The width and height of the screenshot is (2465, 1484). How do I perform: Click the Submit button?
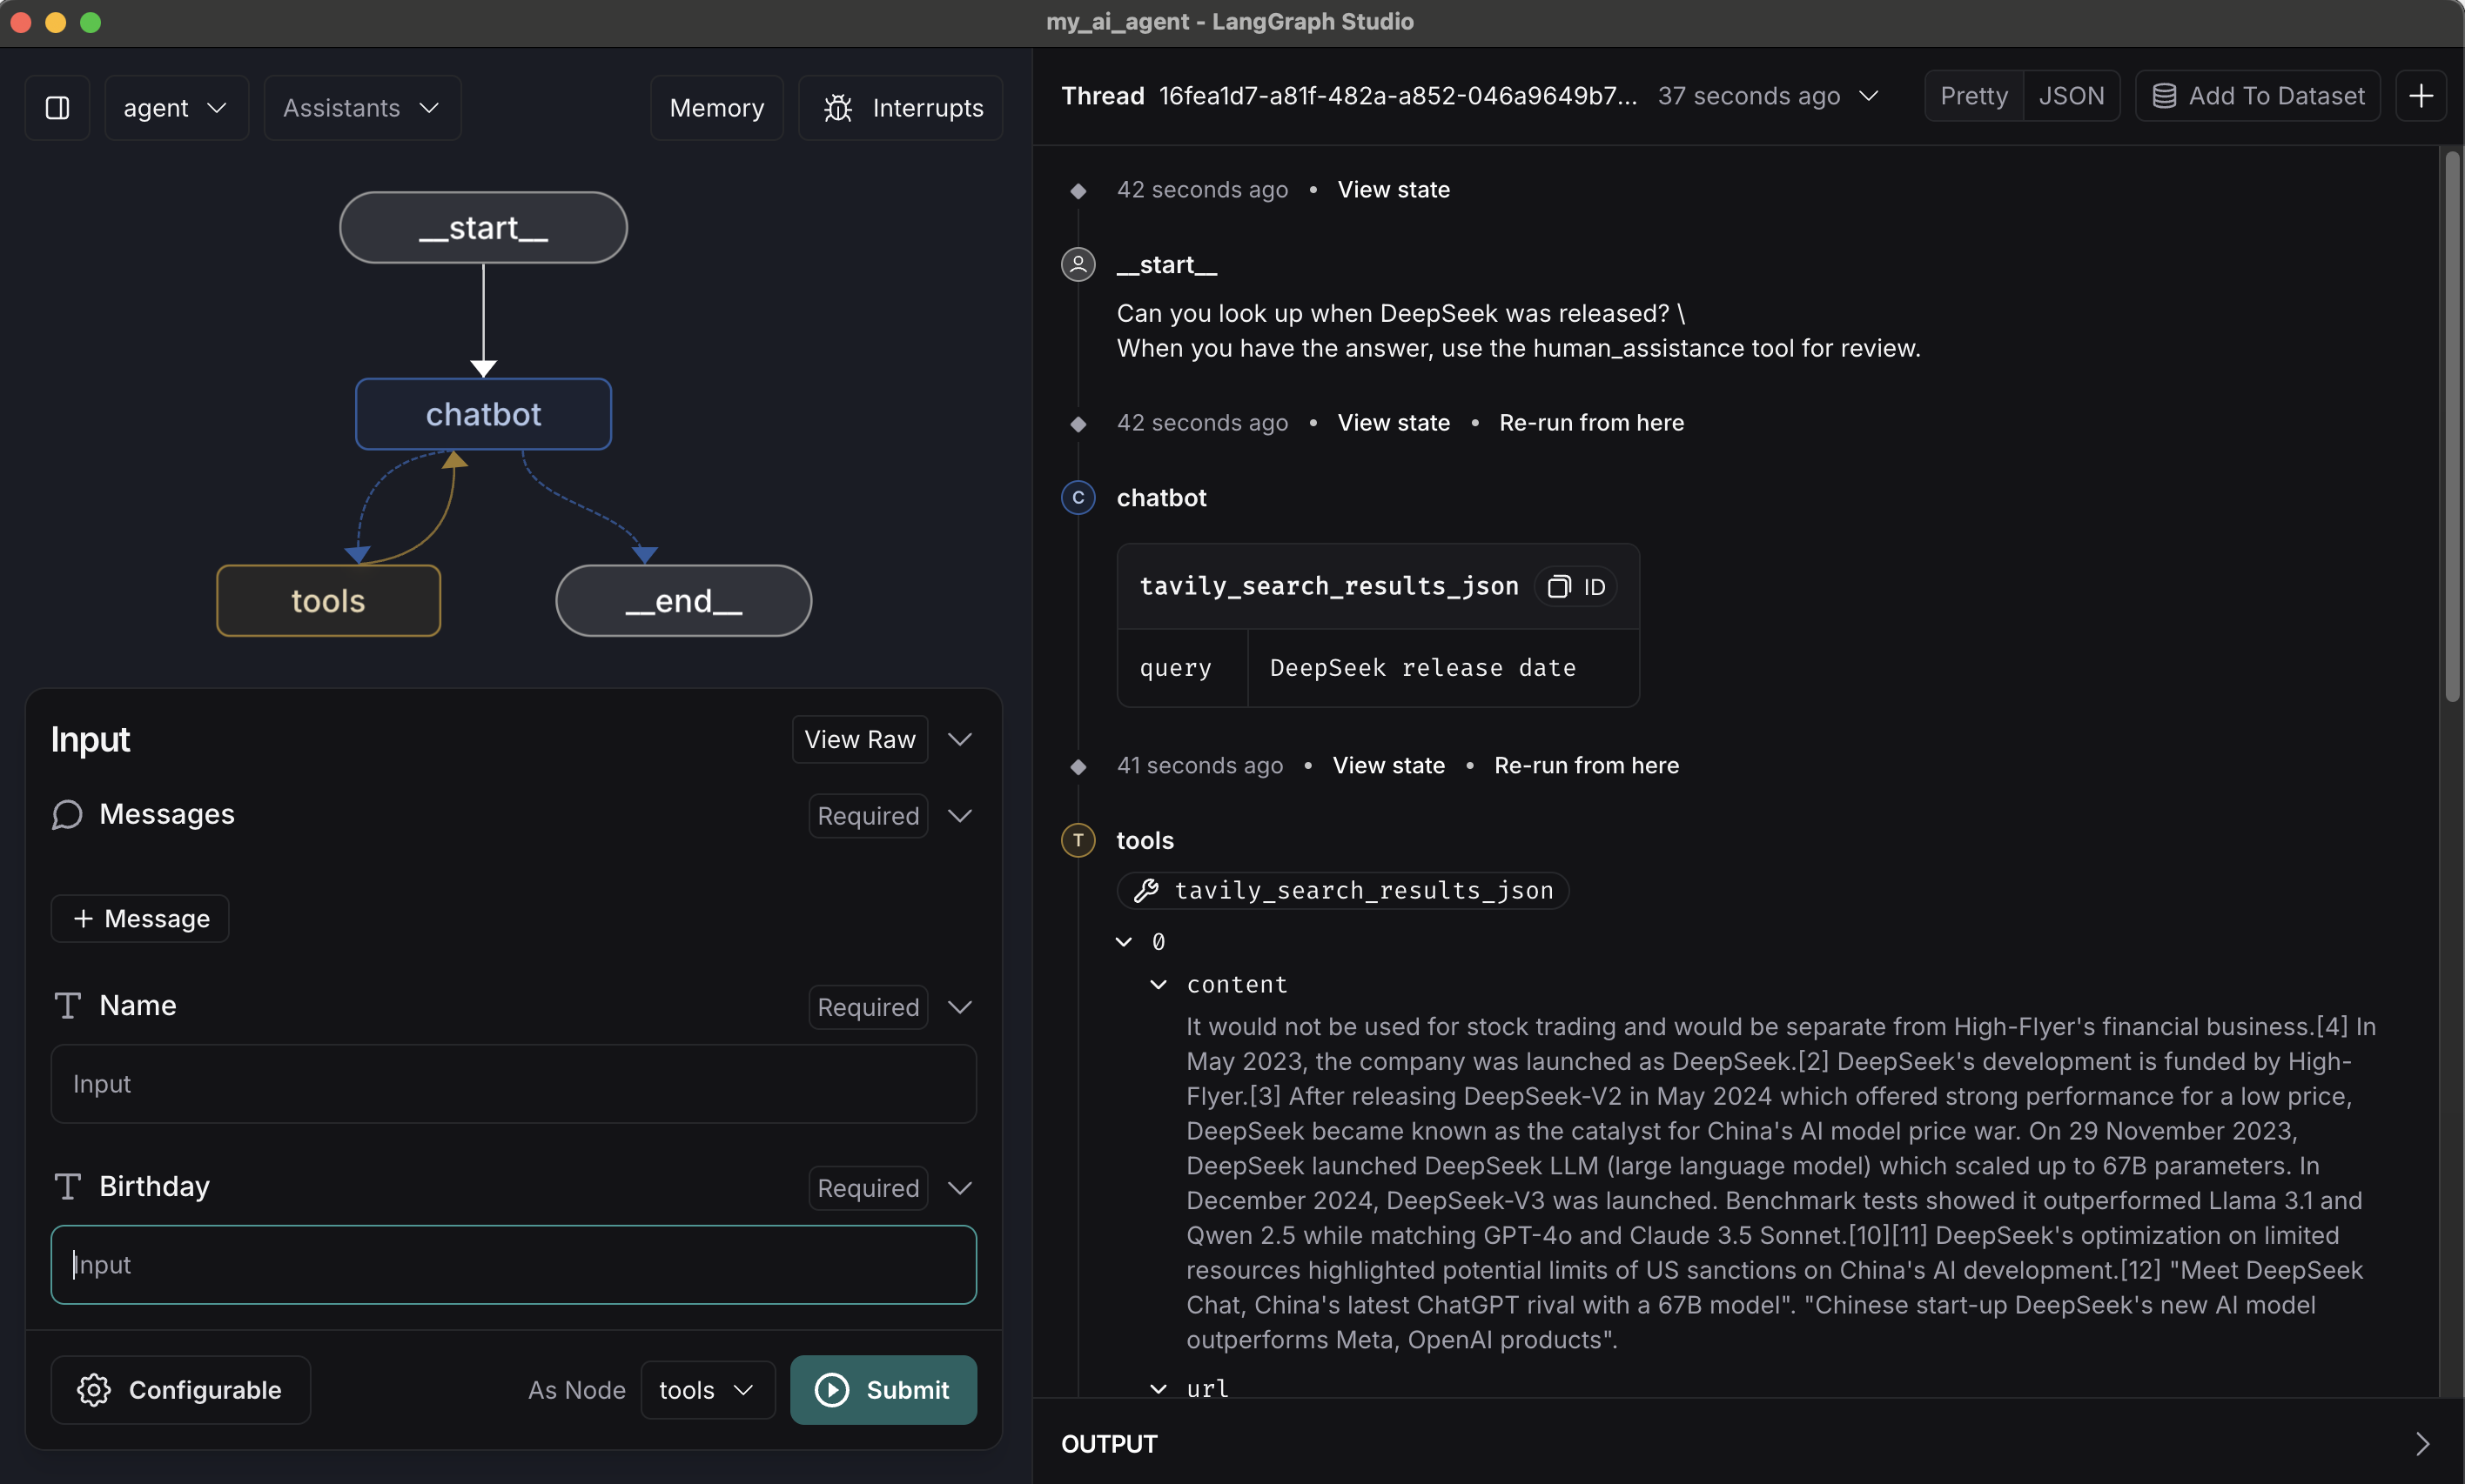coord(883,1390)
